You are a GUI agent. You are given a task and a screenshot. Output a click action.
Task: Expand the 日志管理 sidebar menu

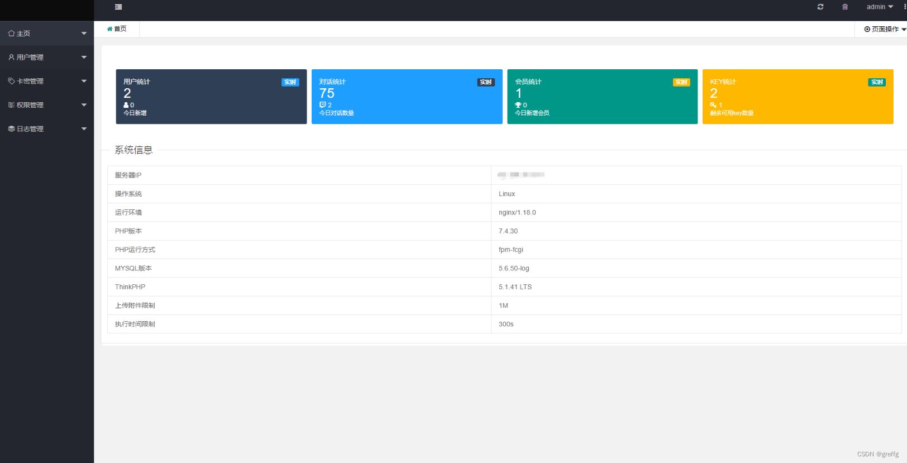pos(47,129)
